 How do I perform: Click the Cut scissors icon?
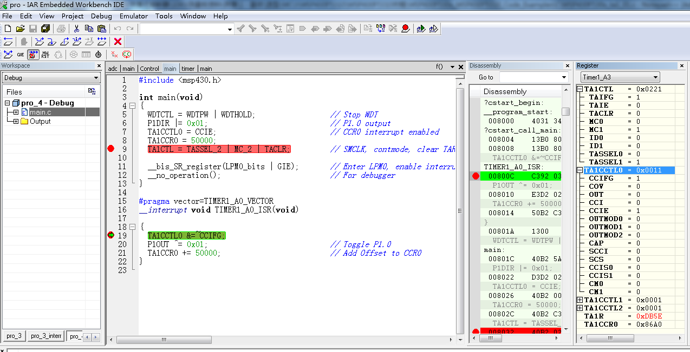tap(76, 29)
